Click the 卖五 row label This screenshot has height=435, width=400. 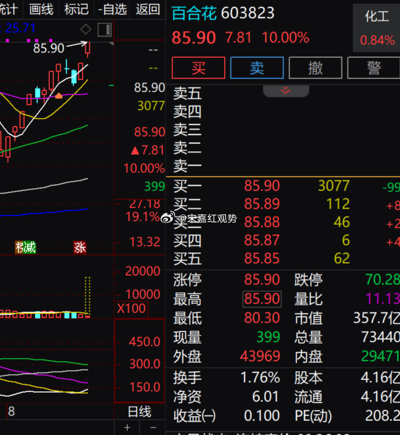188,93
